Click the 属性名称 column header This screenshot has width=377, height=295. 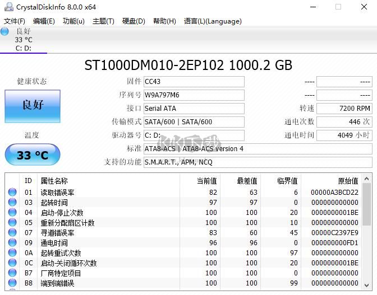[108, 181]
